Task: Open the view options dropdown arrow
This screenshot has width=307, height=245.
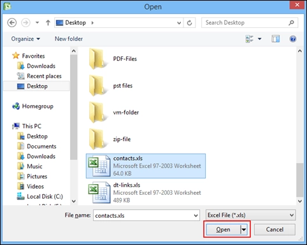Action: pyautogui.click(x=259, y=39)
